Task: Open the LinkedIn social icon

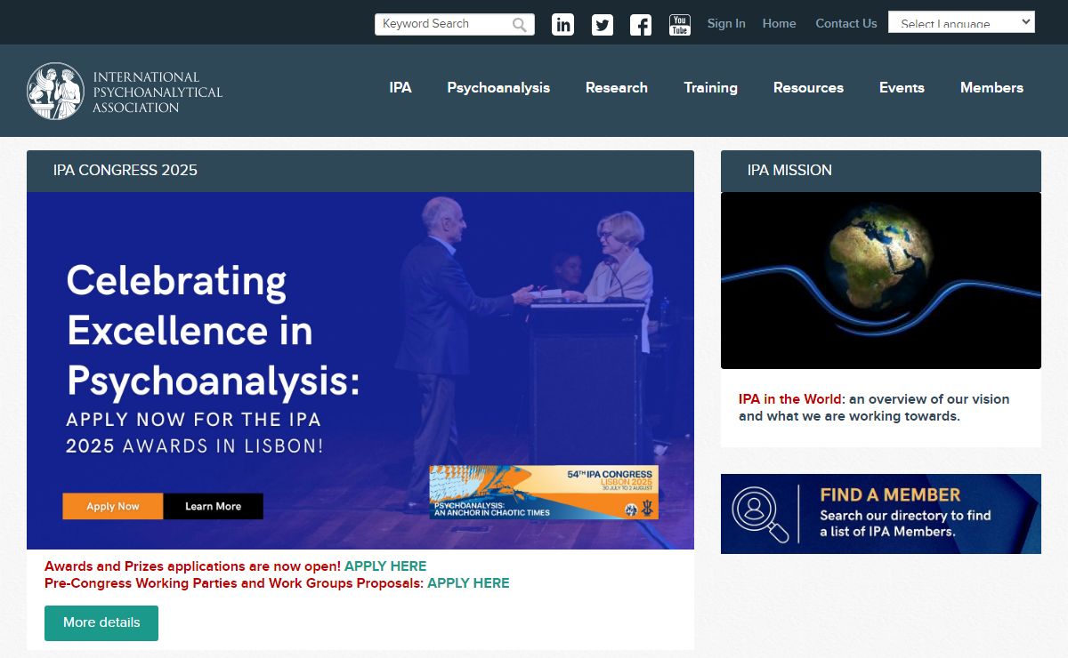Action: click(x=562, y=25)
